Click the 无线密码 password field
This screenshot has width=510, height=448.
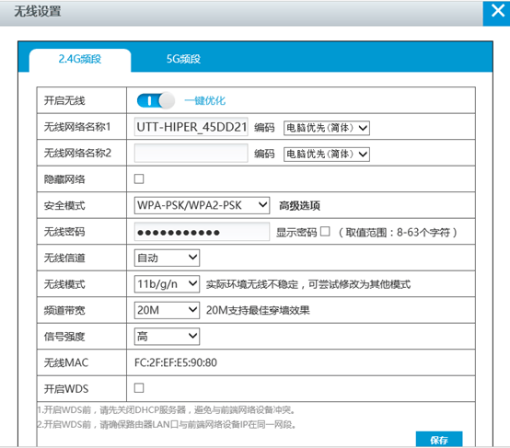coord(202,232)
